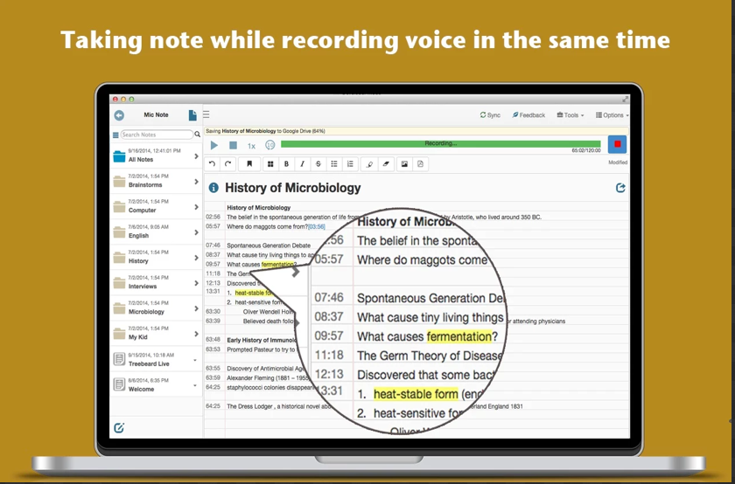The image size is (735, 484).
Task: Expand the Microbiology folder chevron
Action: [196, 308]
